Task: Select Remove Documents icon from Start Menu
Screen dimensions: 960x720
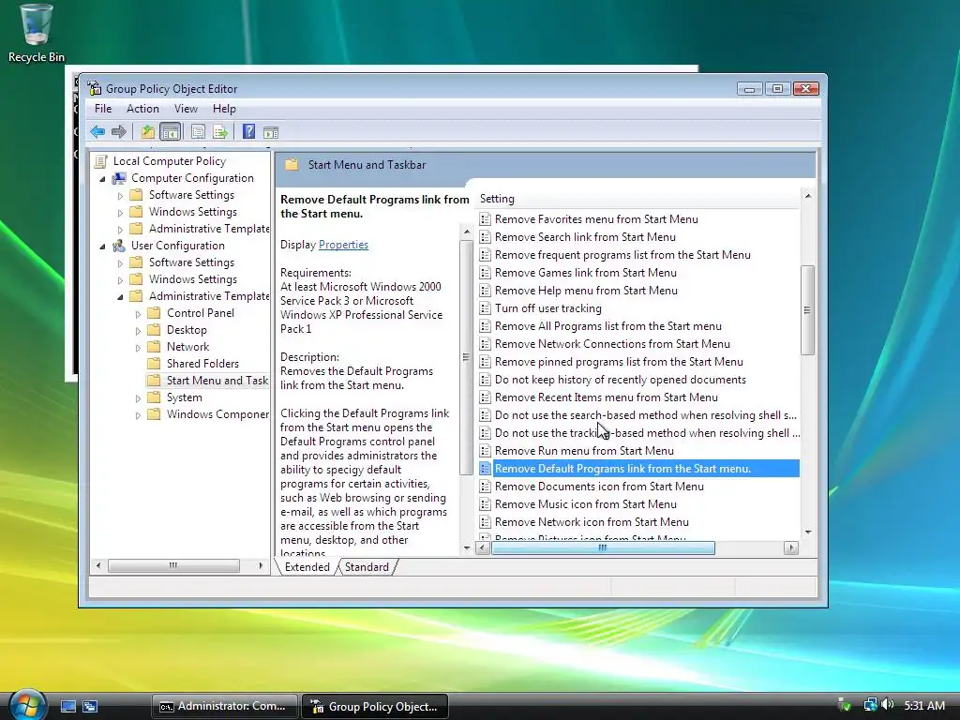Action: (599, 487)
